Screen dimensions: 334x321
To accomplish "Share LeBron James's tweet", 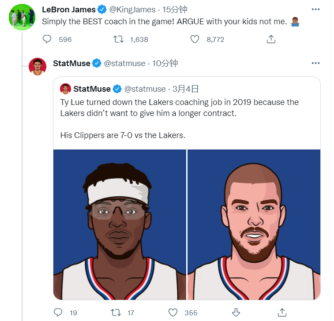I will 271,39.
